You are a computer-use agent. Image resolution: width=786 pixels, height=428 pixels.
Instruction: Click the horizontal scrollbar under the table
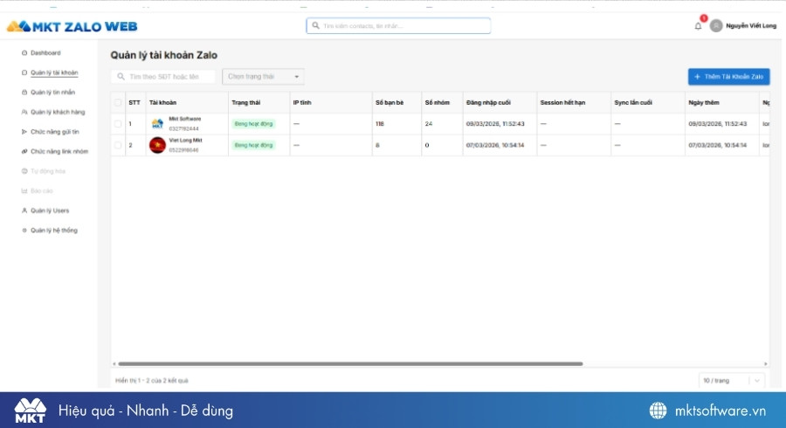tap(349, 363)
